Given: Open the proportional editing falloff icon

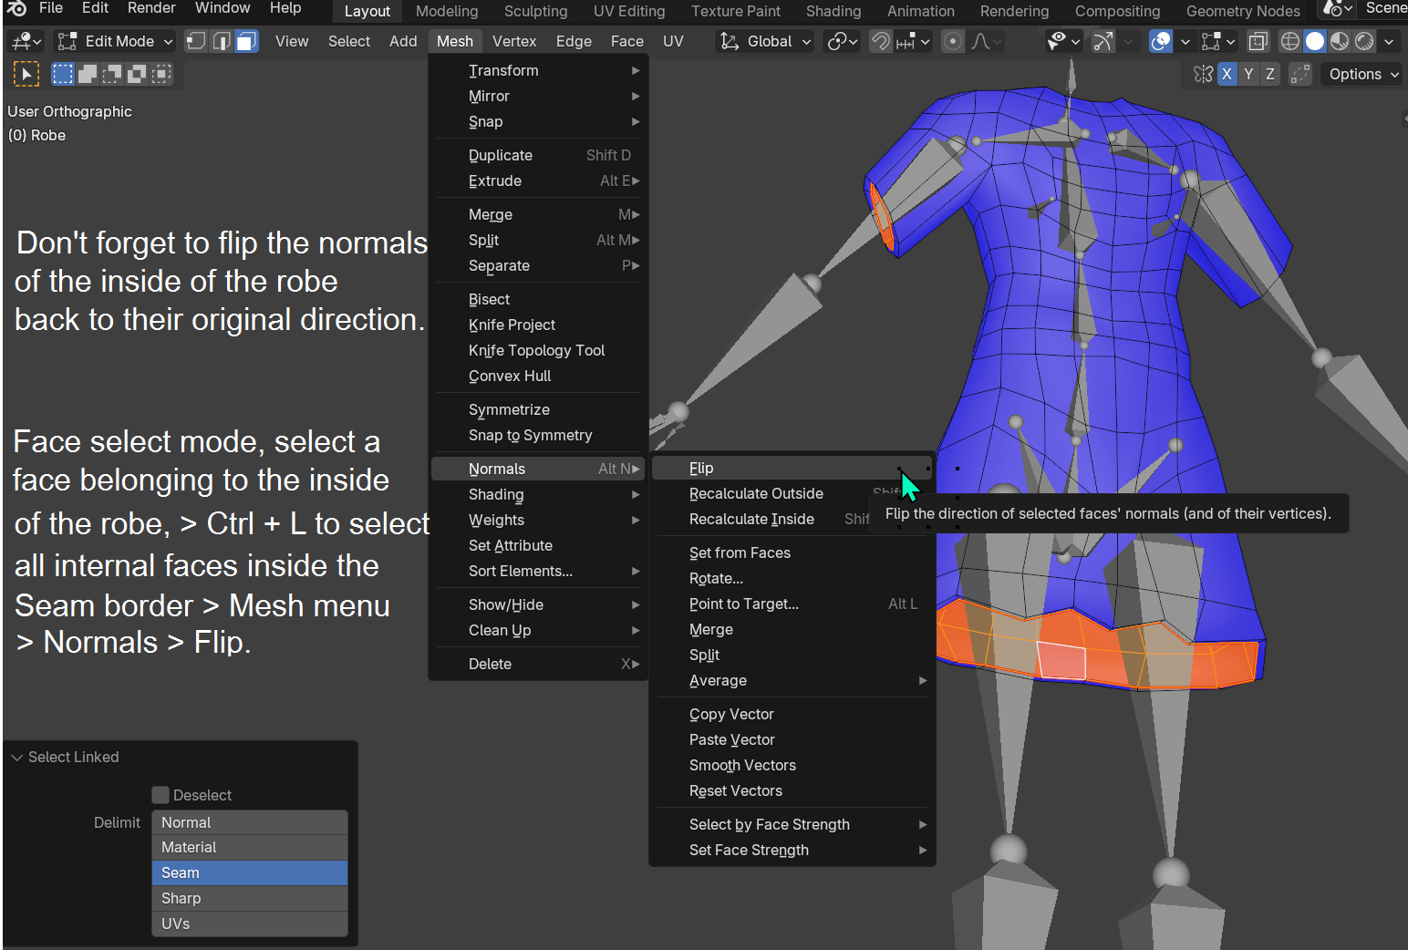Looking at the screenshot, I should [987, 41].
